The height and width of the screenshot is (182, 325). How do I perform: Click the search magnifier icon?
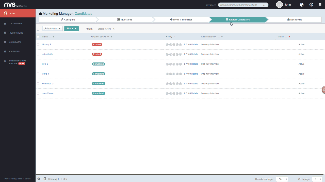click(264, 5)
